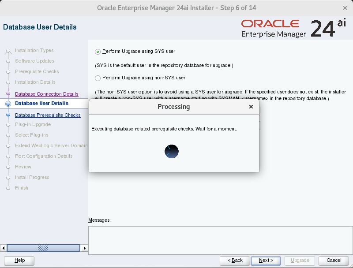Click the Database User Details step bullet
The image size is (353, 268).
pyautogui.click(x=8, y=104)
